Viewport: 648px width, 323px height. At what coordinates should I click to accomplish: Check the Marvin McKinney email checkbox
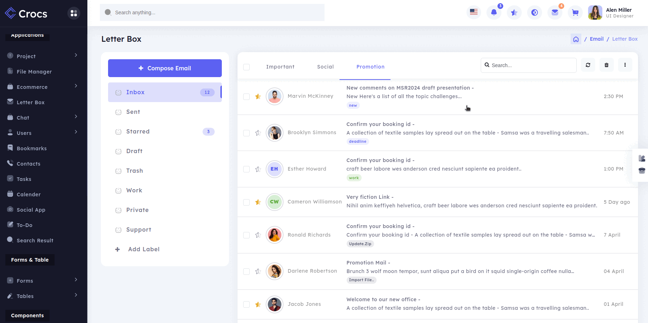(246, 97)
